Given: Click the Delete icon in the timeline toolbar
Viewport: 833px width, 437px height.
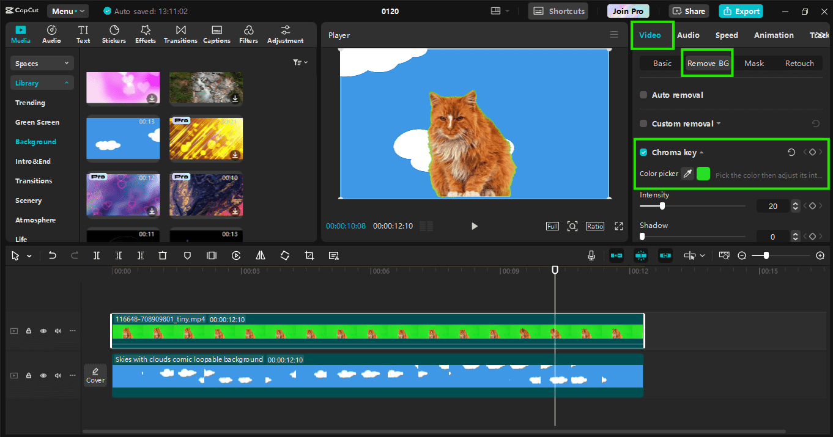Looking at the screenshot, I should 162,255.
